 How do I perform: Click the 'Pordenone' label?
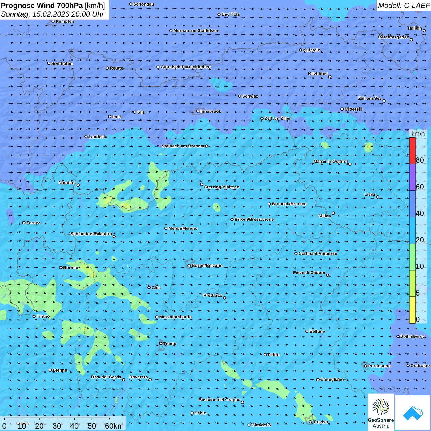[x=379, y=366]
